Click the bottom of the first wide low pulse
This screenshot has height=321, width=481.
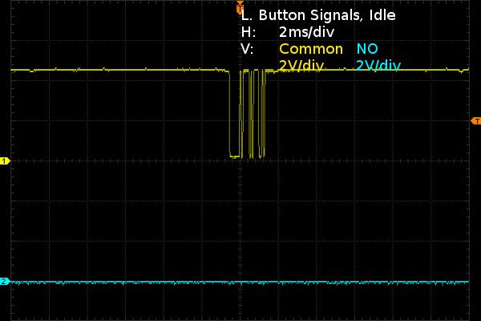pyautogui.click(x=235, y=156)
